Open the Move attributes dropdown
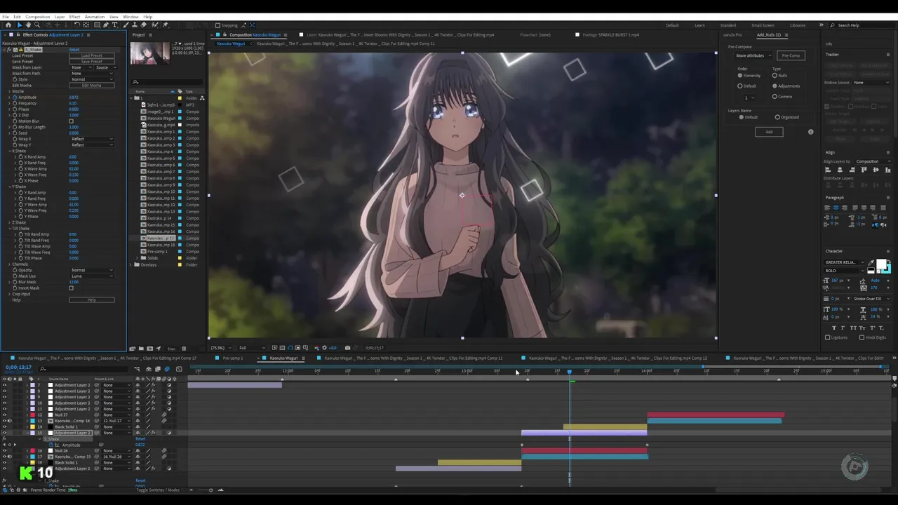This screenshot has width=898, height=505. coord(753,55)
